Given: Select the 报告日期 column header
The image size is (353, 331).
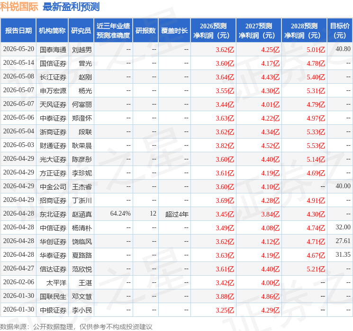Looking at the screenshot, I should coord(18,31).
